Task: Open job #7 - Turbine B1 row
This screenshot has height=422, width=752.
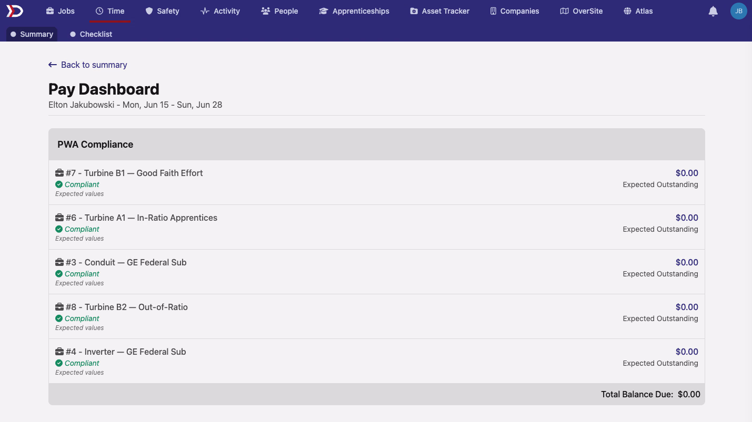Action: click(376, 182)
